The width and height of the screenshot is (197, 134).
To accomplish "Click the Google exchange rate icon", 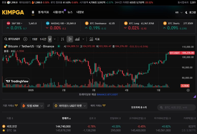I will pyautogui.click(x=8, y=2).
